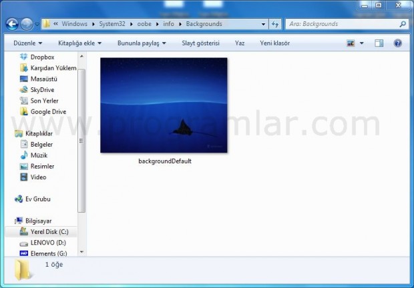This screenshot has width=414, height=288.
Task: Open Google Drive in the sidebar
Action: [x=43, y=112]
